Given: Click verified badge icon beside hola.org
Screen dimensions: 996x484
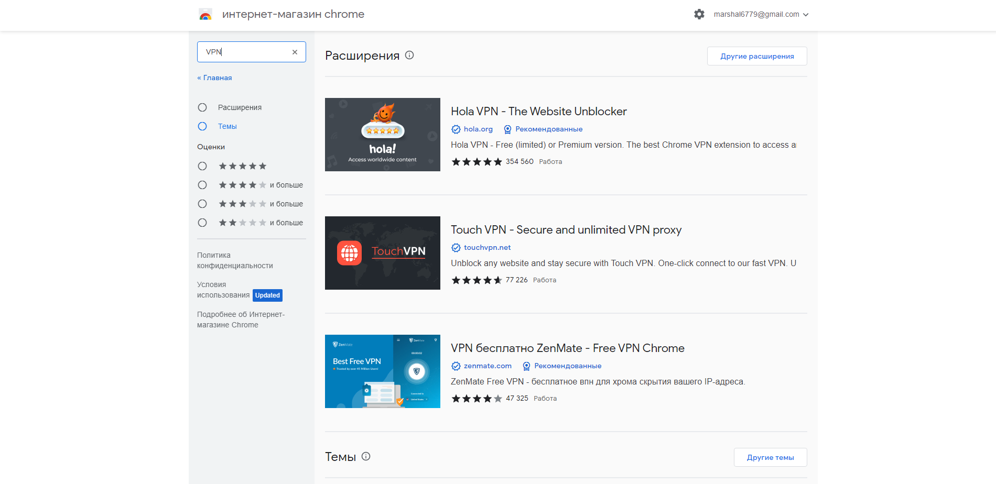Looking at the screenshot, I should point(456,129).
